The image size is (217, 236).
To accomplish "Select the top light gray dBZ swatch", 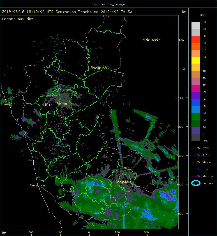I will click(x=196, y=26).
